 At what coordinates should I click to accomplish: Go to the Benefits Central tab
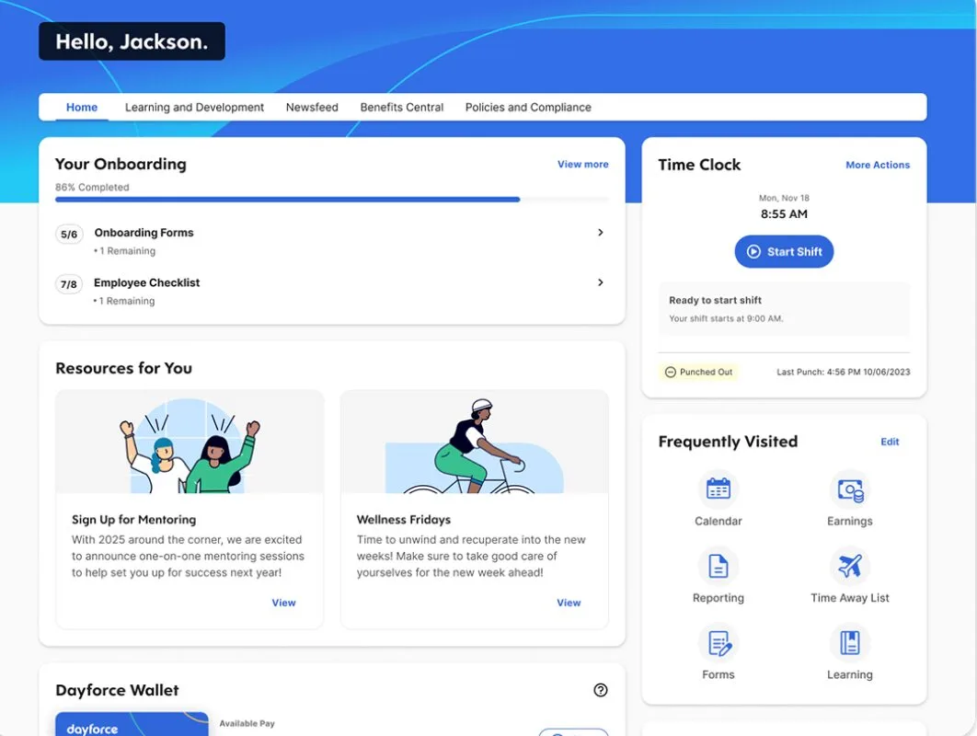click(x=402, y=108)
